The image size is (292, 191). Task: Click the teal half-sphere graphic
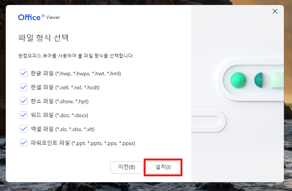259,80
